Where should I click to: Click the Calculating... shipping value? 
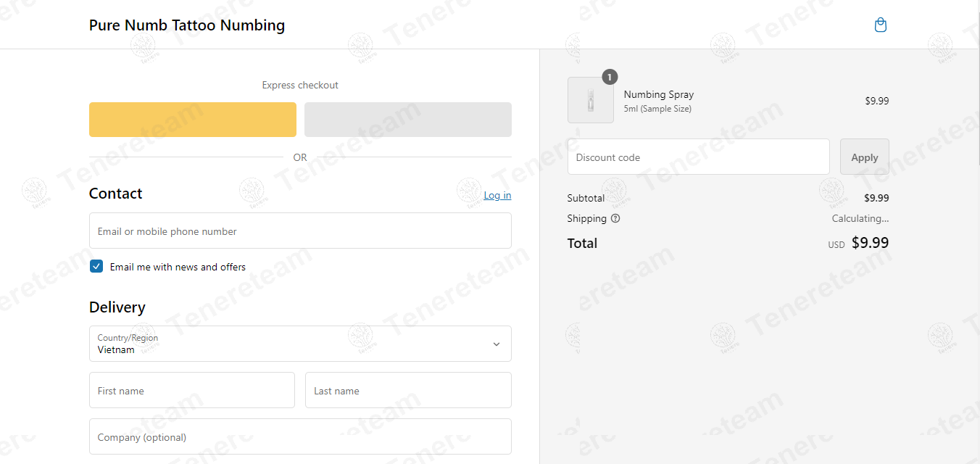(x=860, y=218)
